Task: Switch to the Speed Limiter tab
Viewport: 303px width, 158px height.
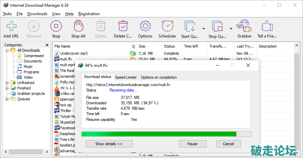Action: (x=126, y=77)
